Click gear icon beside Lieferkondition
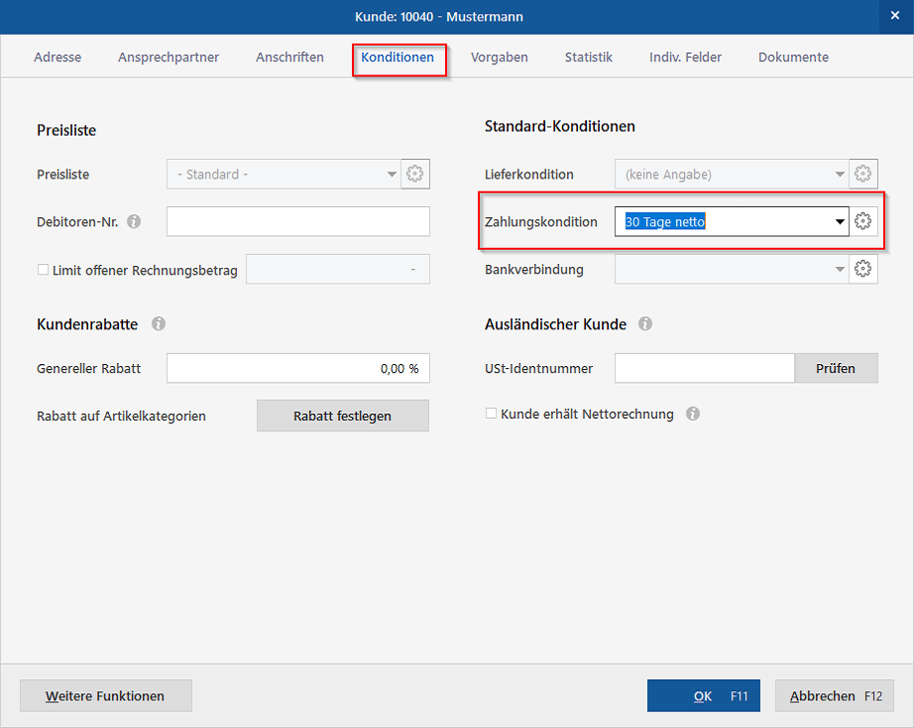This screenshot has height=728, width=914. (x=863, y=175)
